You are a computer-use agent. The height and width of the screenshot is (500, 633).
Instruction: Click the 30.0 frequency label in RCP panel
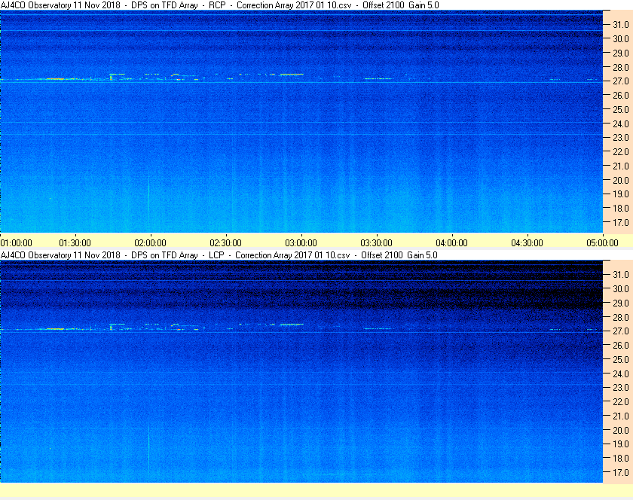click(x=621, y=38)
